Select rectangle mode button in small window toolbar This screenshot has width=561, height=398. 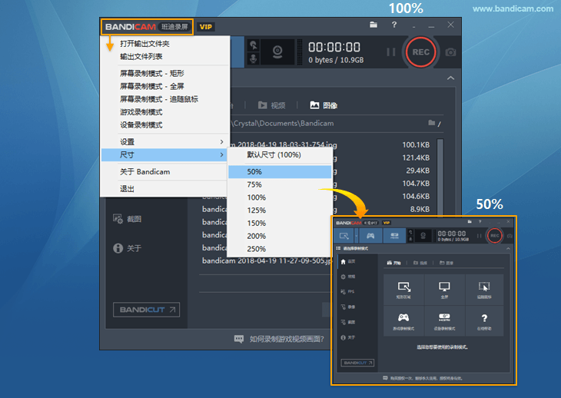tap(344, 236)
